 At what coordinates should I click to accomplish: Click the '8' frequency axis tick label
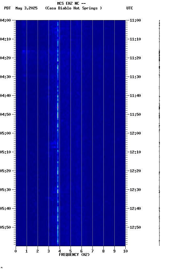tap(103, 251)
